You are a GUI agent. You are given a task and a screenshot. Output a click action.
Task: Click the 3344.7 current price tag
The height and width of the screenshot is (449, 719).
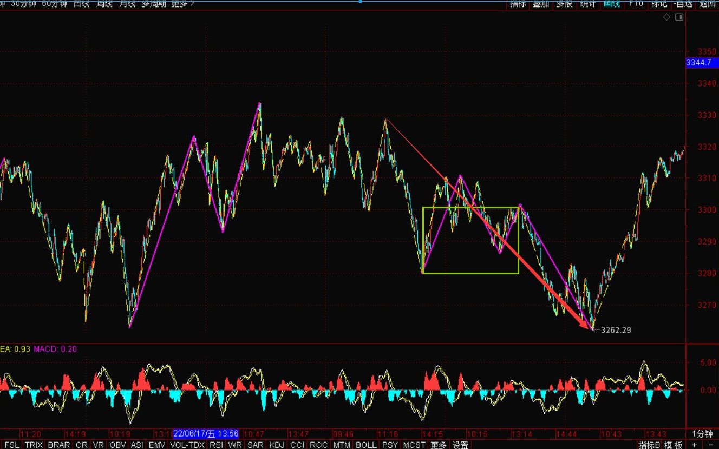coord(702,63)
